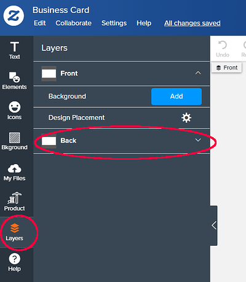The image size is (246, 282).
Task: Open My Files upload panel
Action: coord(14,172)
